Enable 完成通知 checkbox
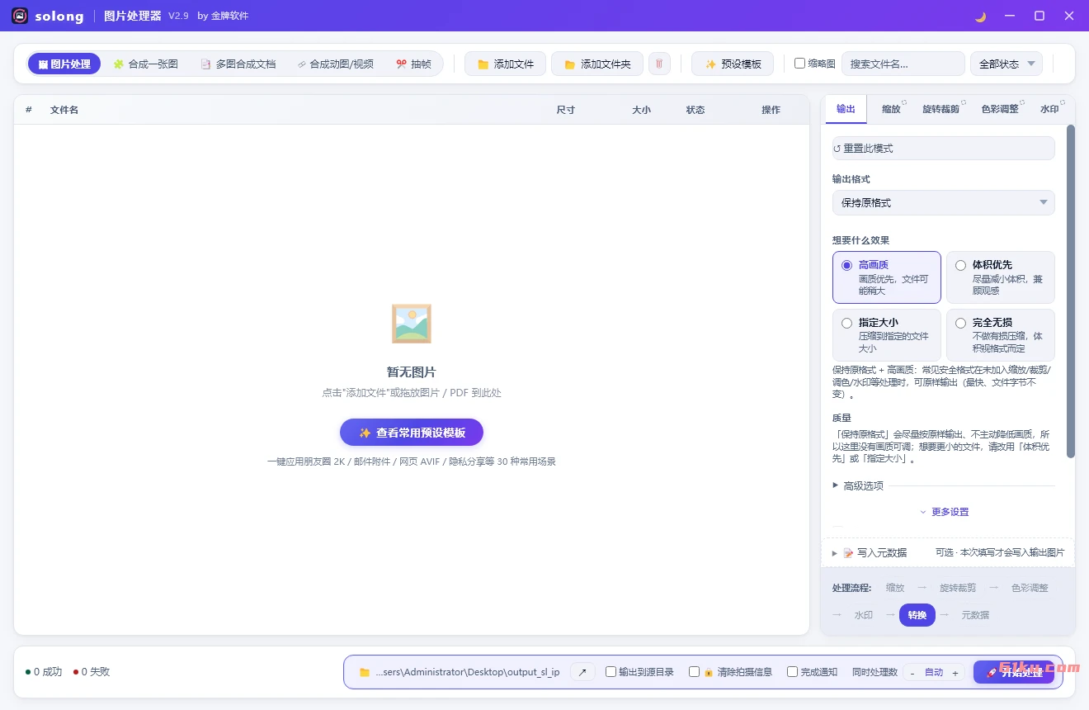Viewport: 1089px width, 710px height. pyautogui.click(x=792, y=672)
